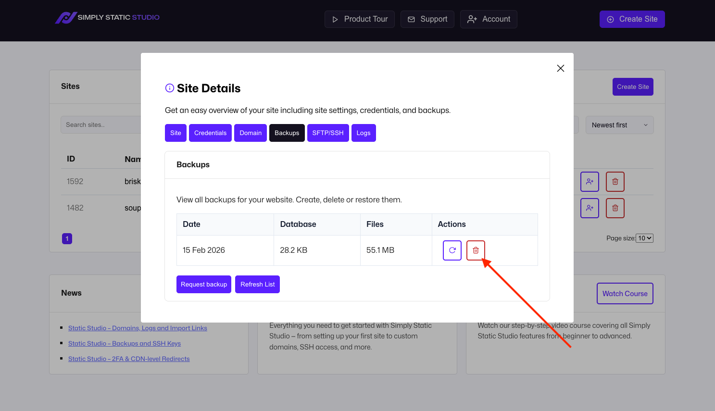Open the Product Tour
This screenshot has height=411, width=715.
pos(360,19)
